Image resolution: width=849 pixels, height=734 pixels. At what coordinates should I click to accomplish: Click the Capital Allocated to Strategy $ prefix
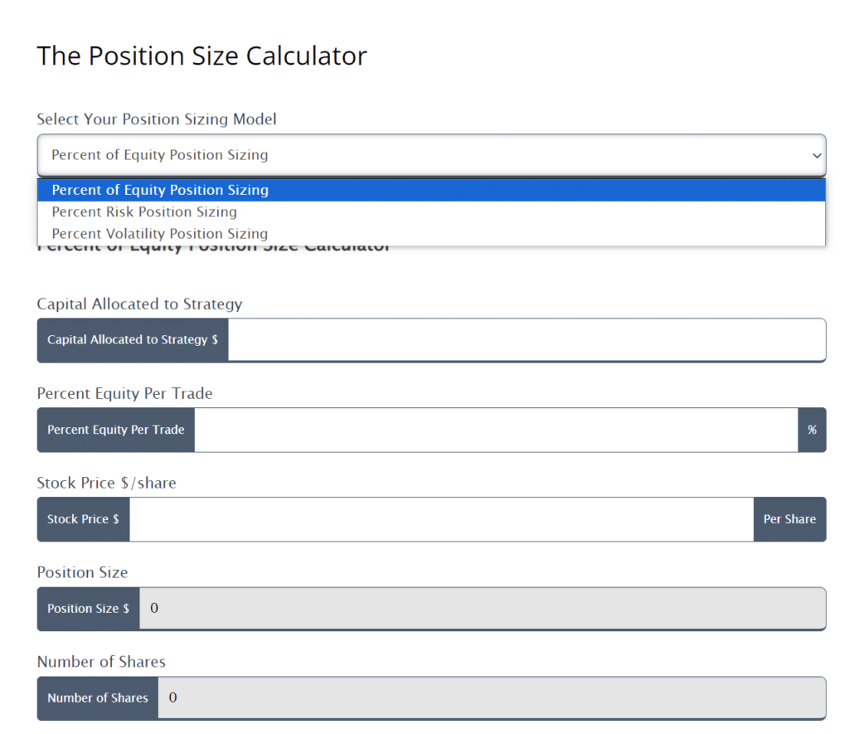(x=133, y=340)
